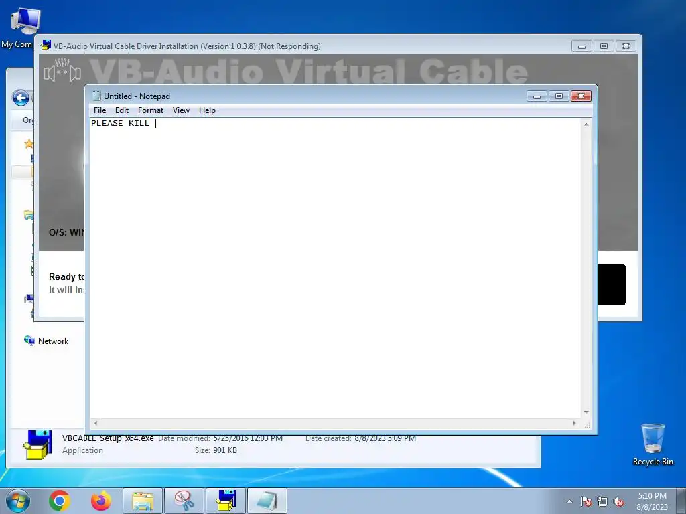The height and width of the screenshot is (514, 686).
Task: Open the Format menu in Notepad
Action: [151, 110]
